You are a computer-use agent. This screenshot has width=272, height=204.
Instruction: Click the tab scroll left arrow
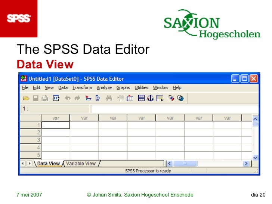23,163
